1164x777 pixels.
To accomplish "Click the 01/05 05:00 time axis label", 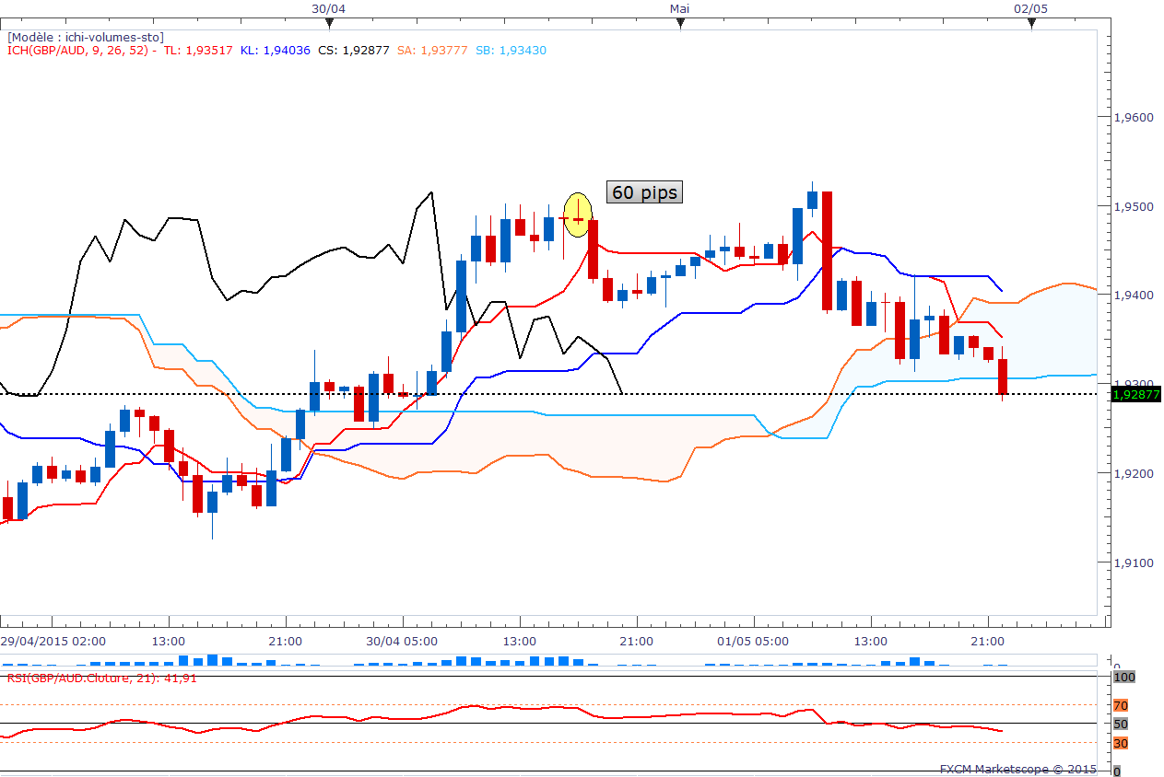I will pos(753,641).
